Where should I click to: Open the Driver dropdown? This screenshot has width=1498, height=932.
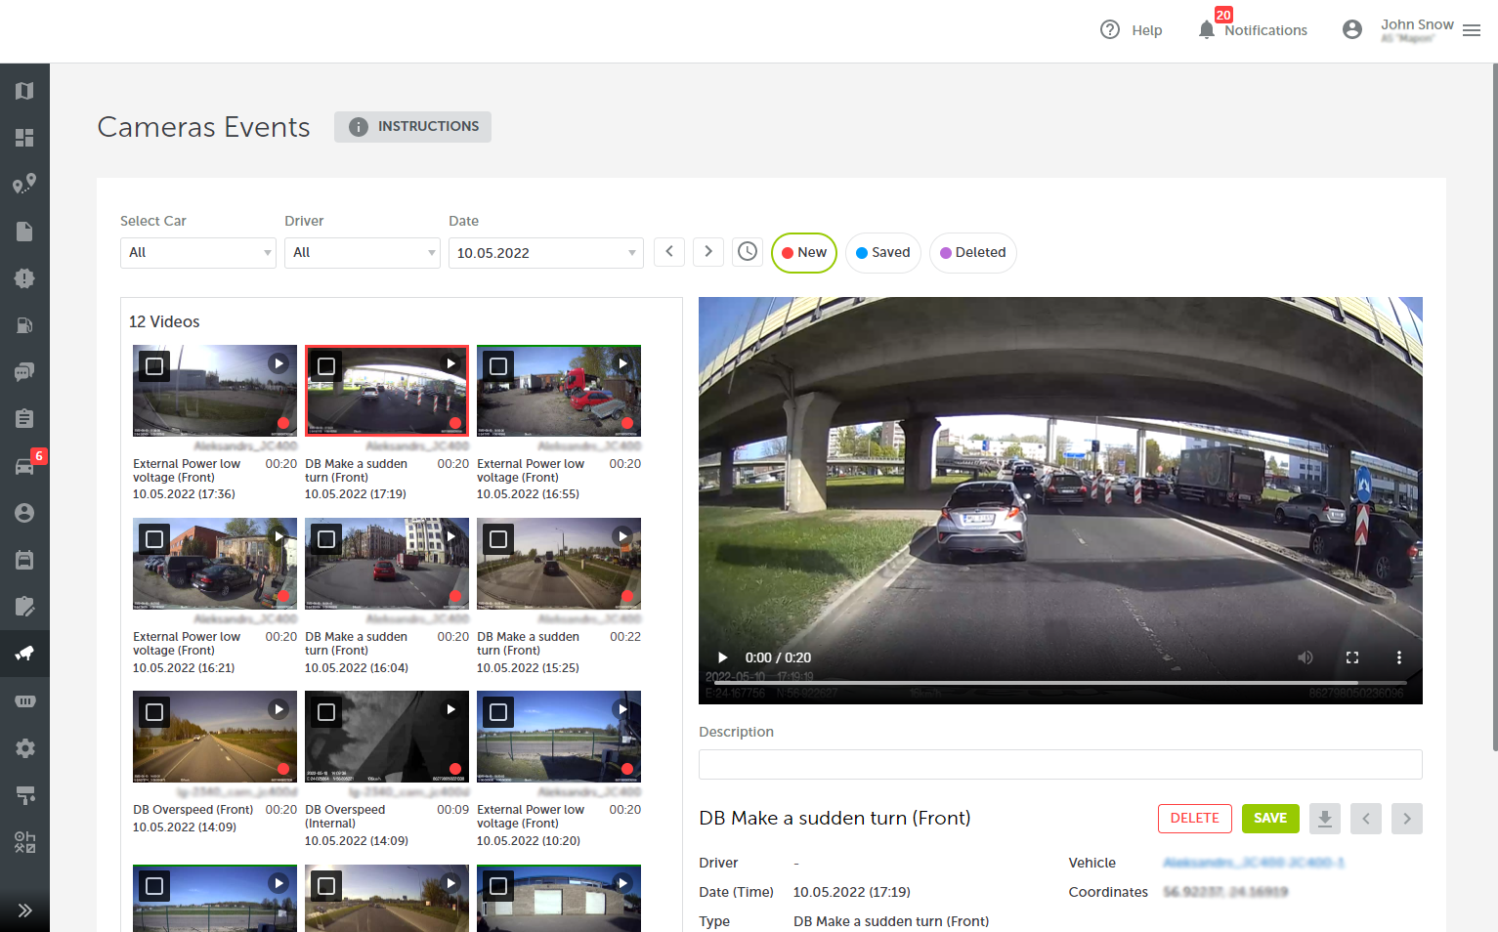pos(362,253)
